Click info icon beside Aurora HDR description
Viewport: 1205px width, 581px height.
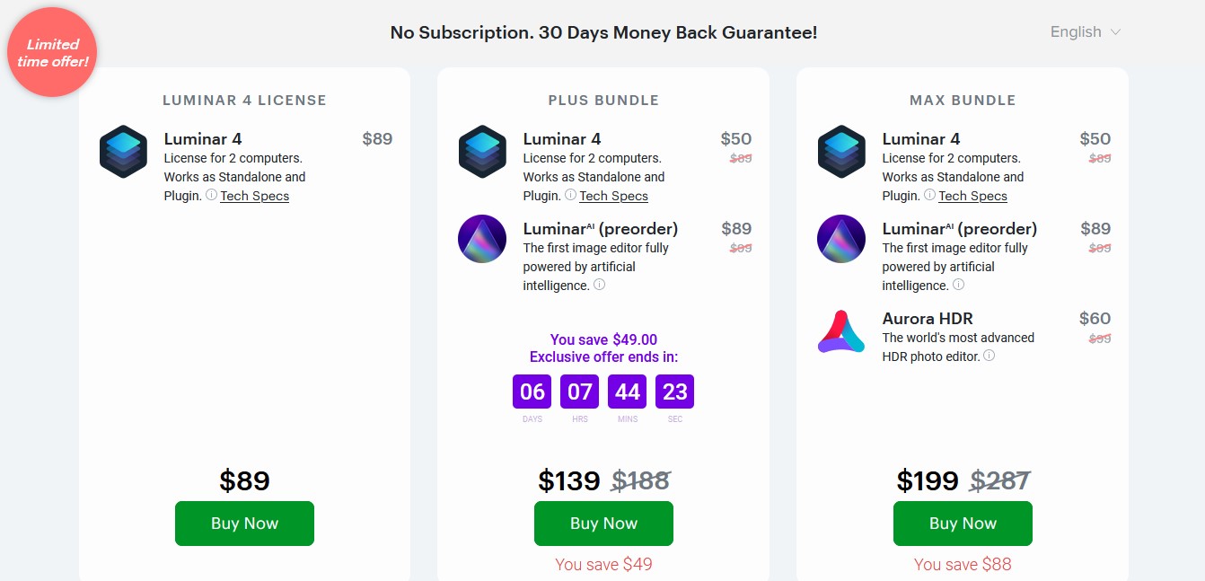(989, 356)
